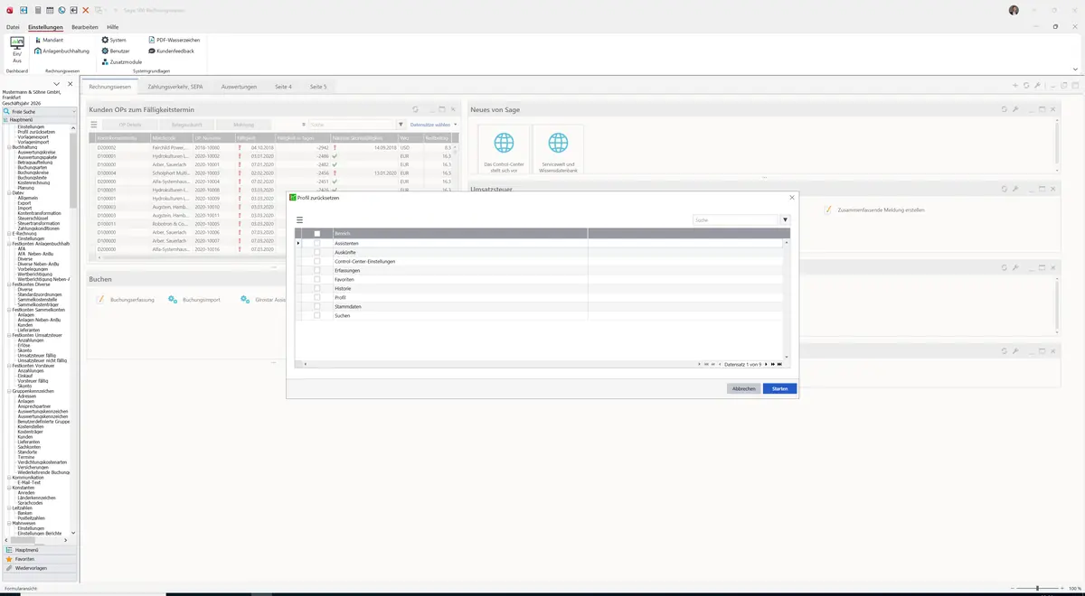Click the zoom slider in the status bar
The image size is (1085, 596).
1037,588
